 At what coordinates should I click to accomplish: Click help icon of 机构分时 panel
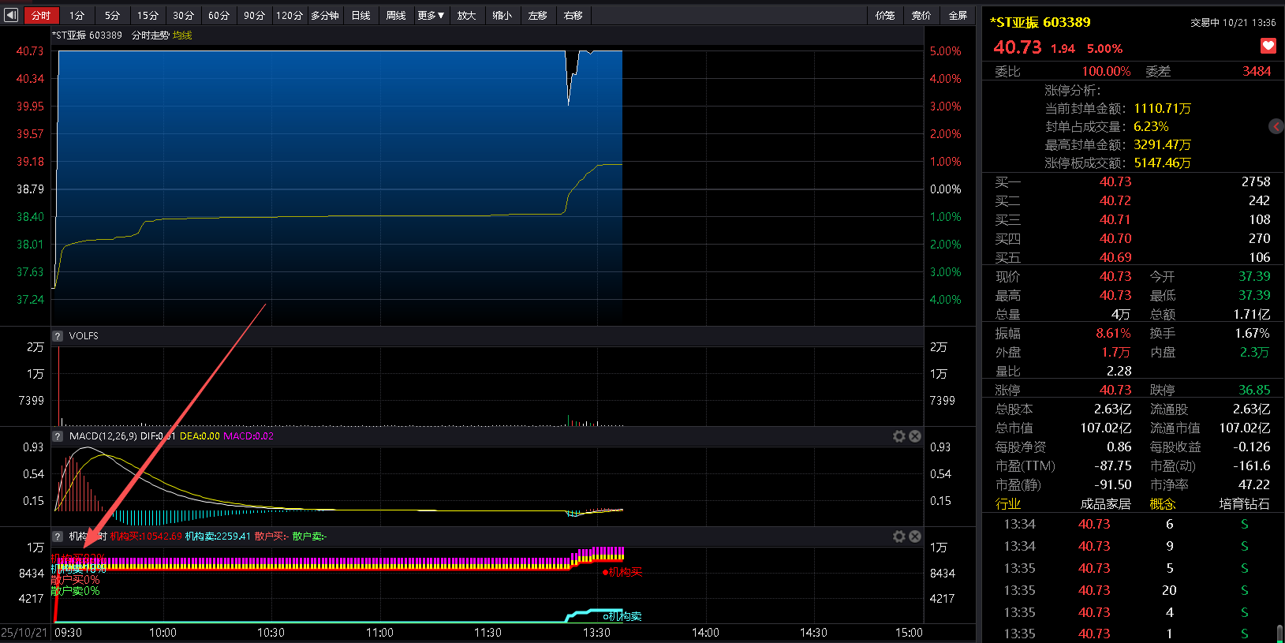pyautogui.click(x=58, y=536)
